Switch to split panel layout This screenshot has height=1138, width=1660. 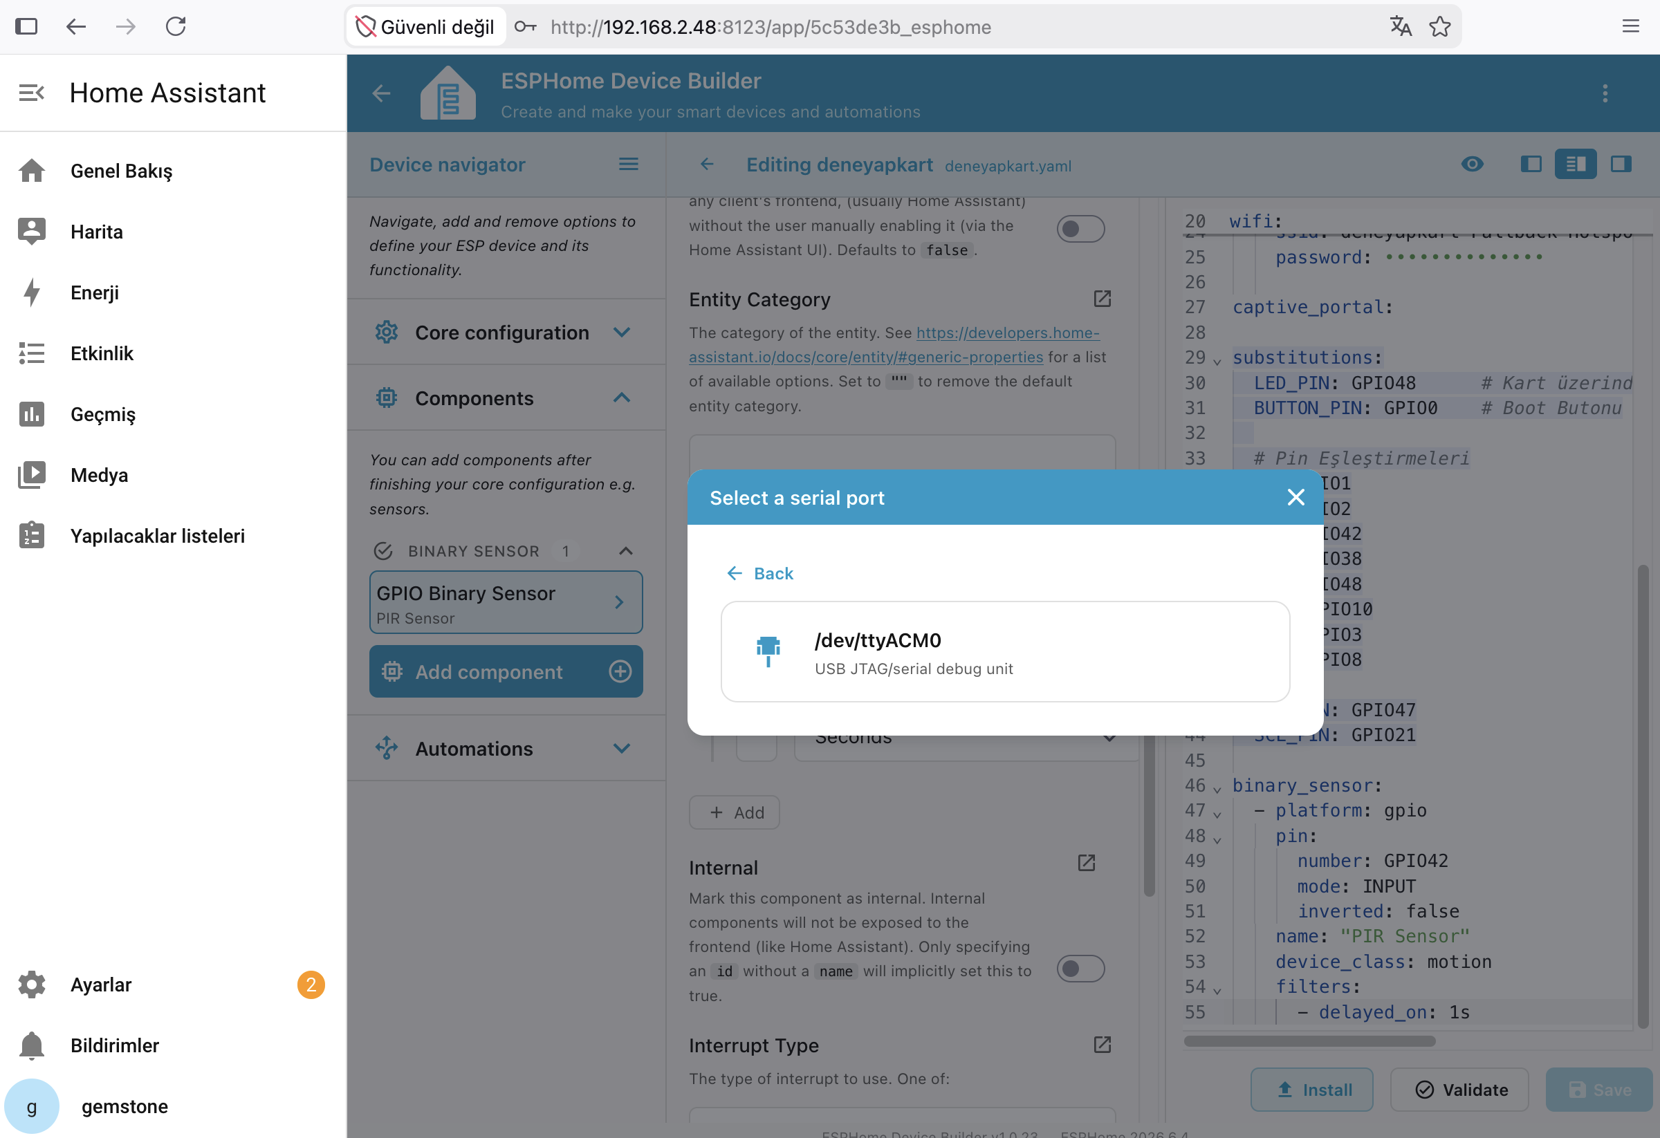point(1575,165)
